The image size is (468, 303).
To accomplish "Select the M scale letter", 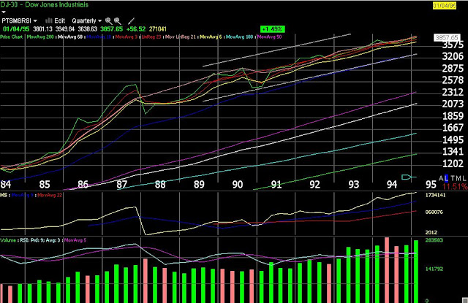I will click(458, 178).
